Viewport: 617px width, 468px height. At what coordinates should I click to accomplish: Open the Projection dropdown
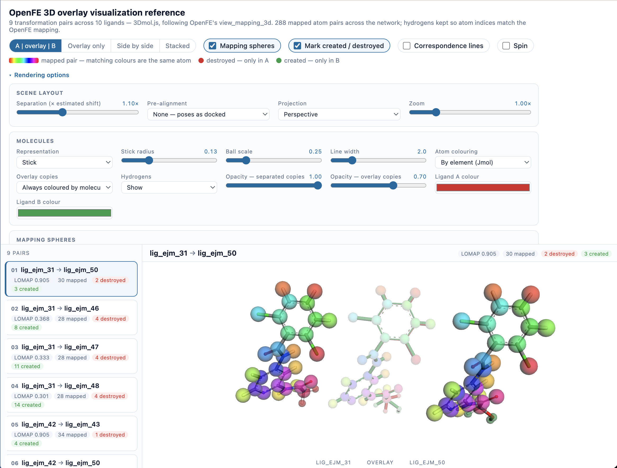339,114
